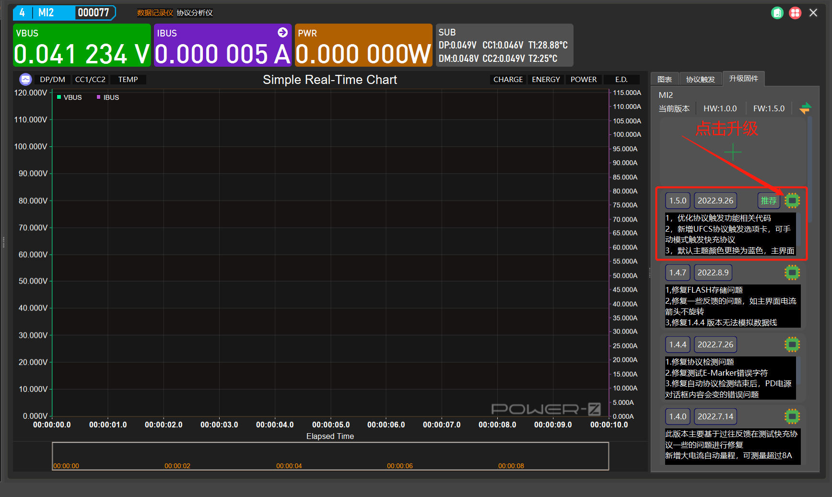The height and width of the screenshot is (497, 832).
Task: Click the 2022.8.9 date button
Action: pyautogui.click(x=713, y=272)
